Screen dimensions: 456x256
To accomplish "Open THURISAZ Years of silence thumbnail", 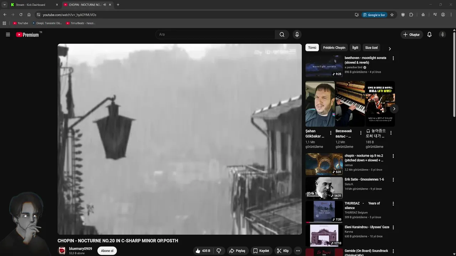I will 324,212.
